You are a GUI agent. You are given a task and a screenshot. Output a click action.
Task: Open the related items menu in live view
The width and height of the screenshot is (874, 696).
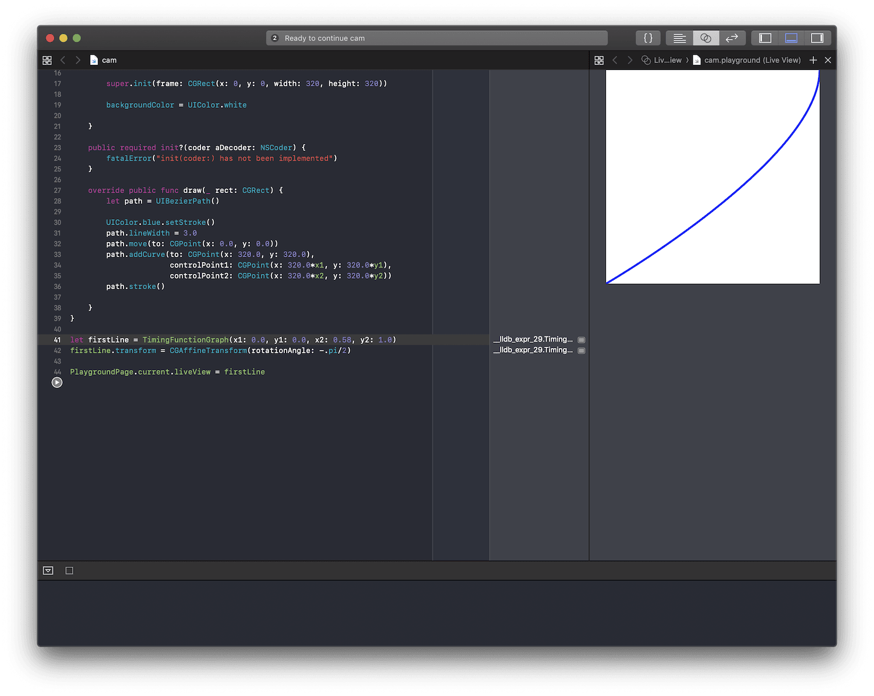click(599, 60)
